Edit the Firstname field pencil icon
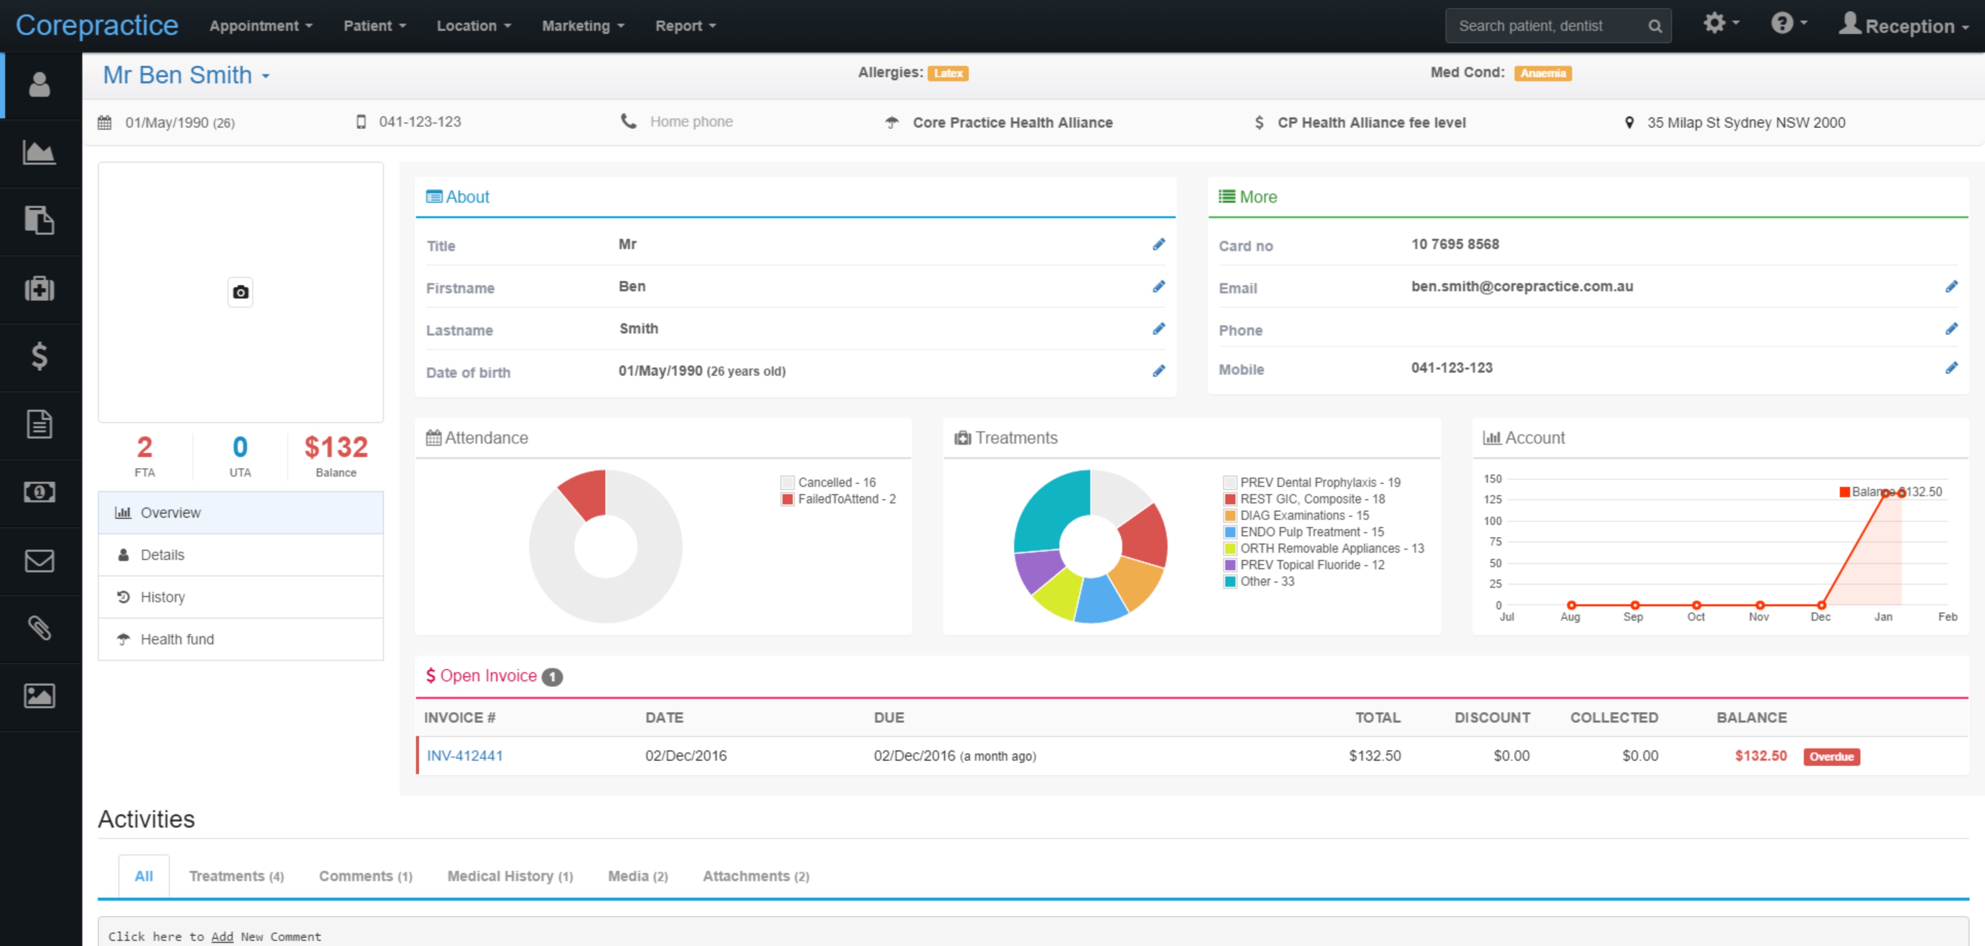The height and width of the screenshot is (946, 1985). coord(1158,287)
